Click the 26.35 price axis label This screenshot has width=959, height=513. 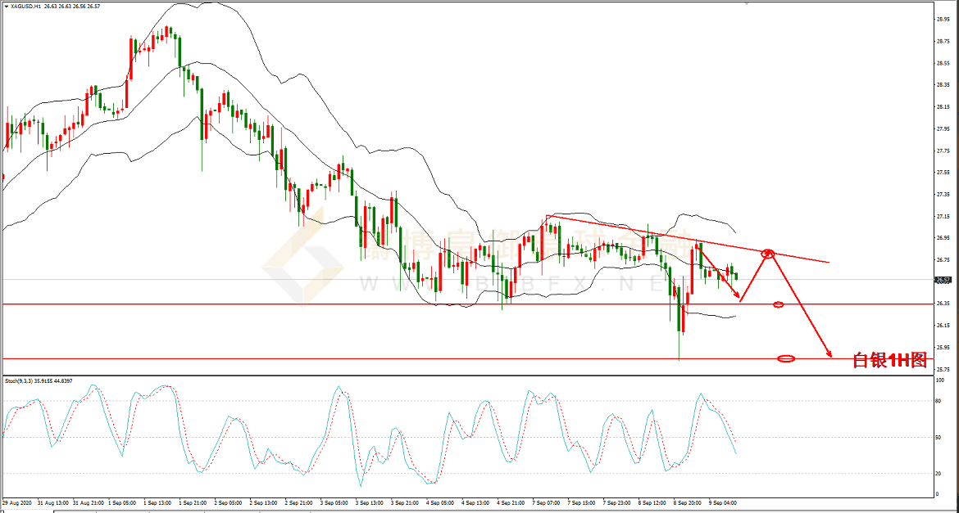[943, 304]
